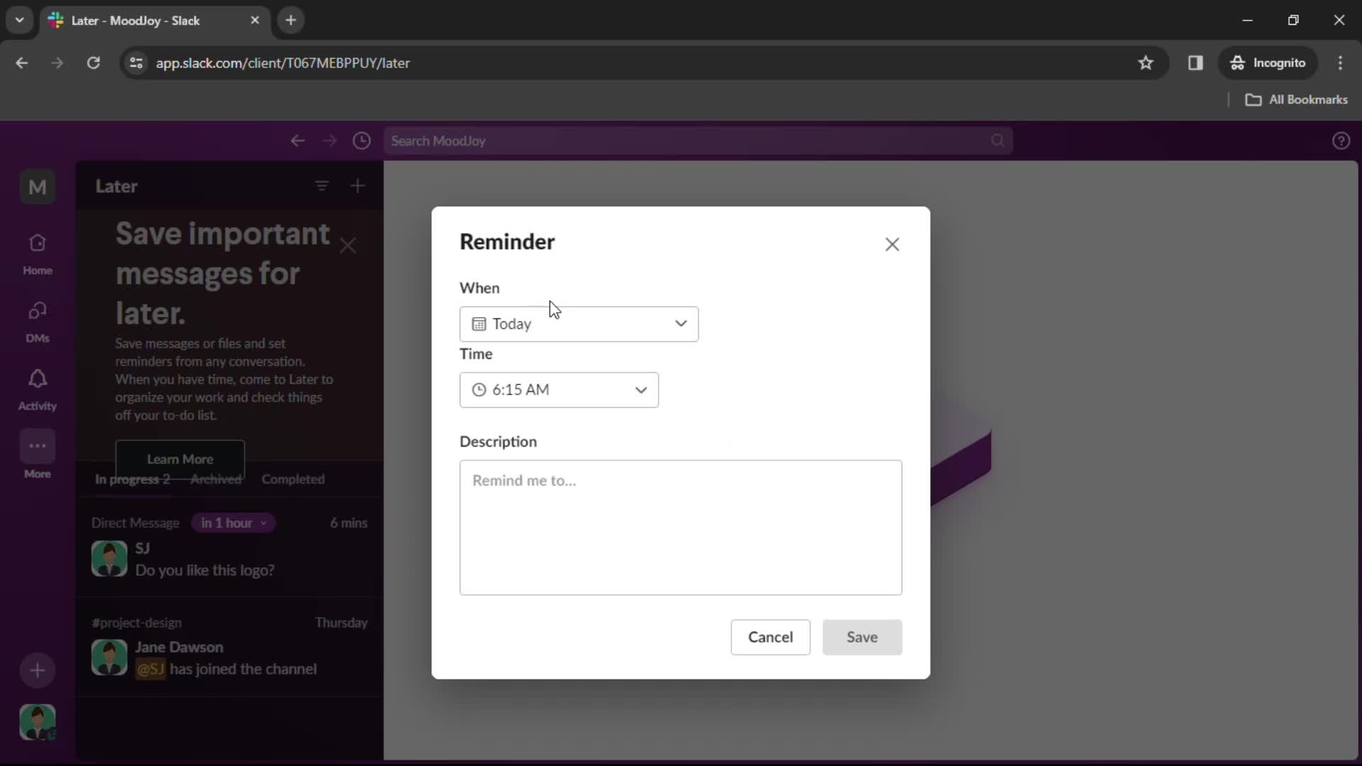1362x766 pixels.
Task: Click the More options icon
Action: tap(38, 447)
